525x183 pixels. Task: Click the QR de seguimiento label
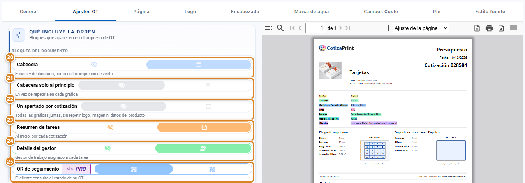(x=38, y=169)
